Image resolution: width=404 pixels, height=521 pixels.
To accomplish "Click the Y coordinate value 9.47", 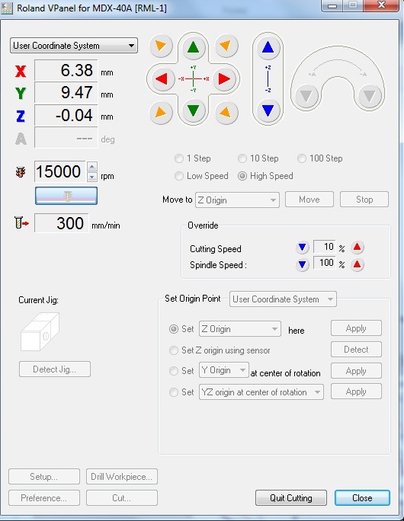I will (66, 92).
